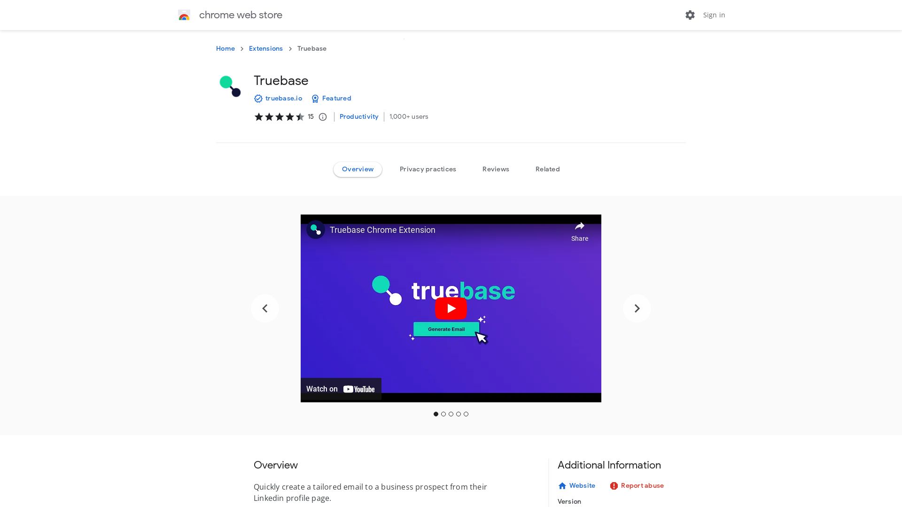
Task: Click the Truebase Chrome Extension video title
Action: tap(382, 230)
